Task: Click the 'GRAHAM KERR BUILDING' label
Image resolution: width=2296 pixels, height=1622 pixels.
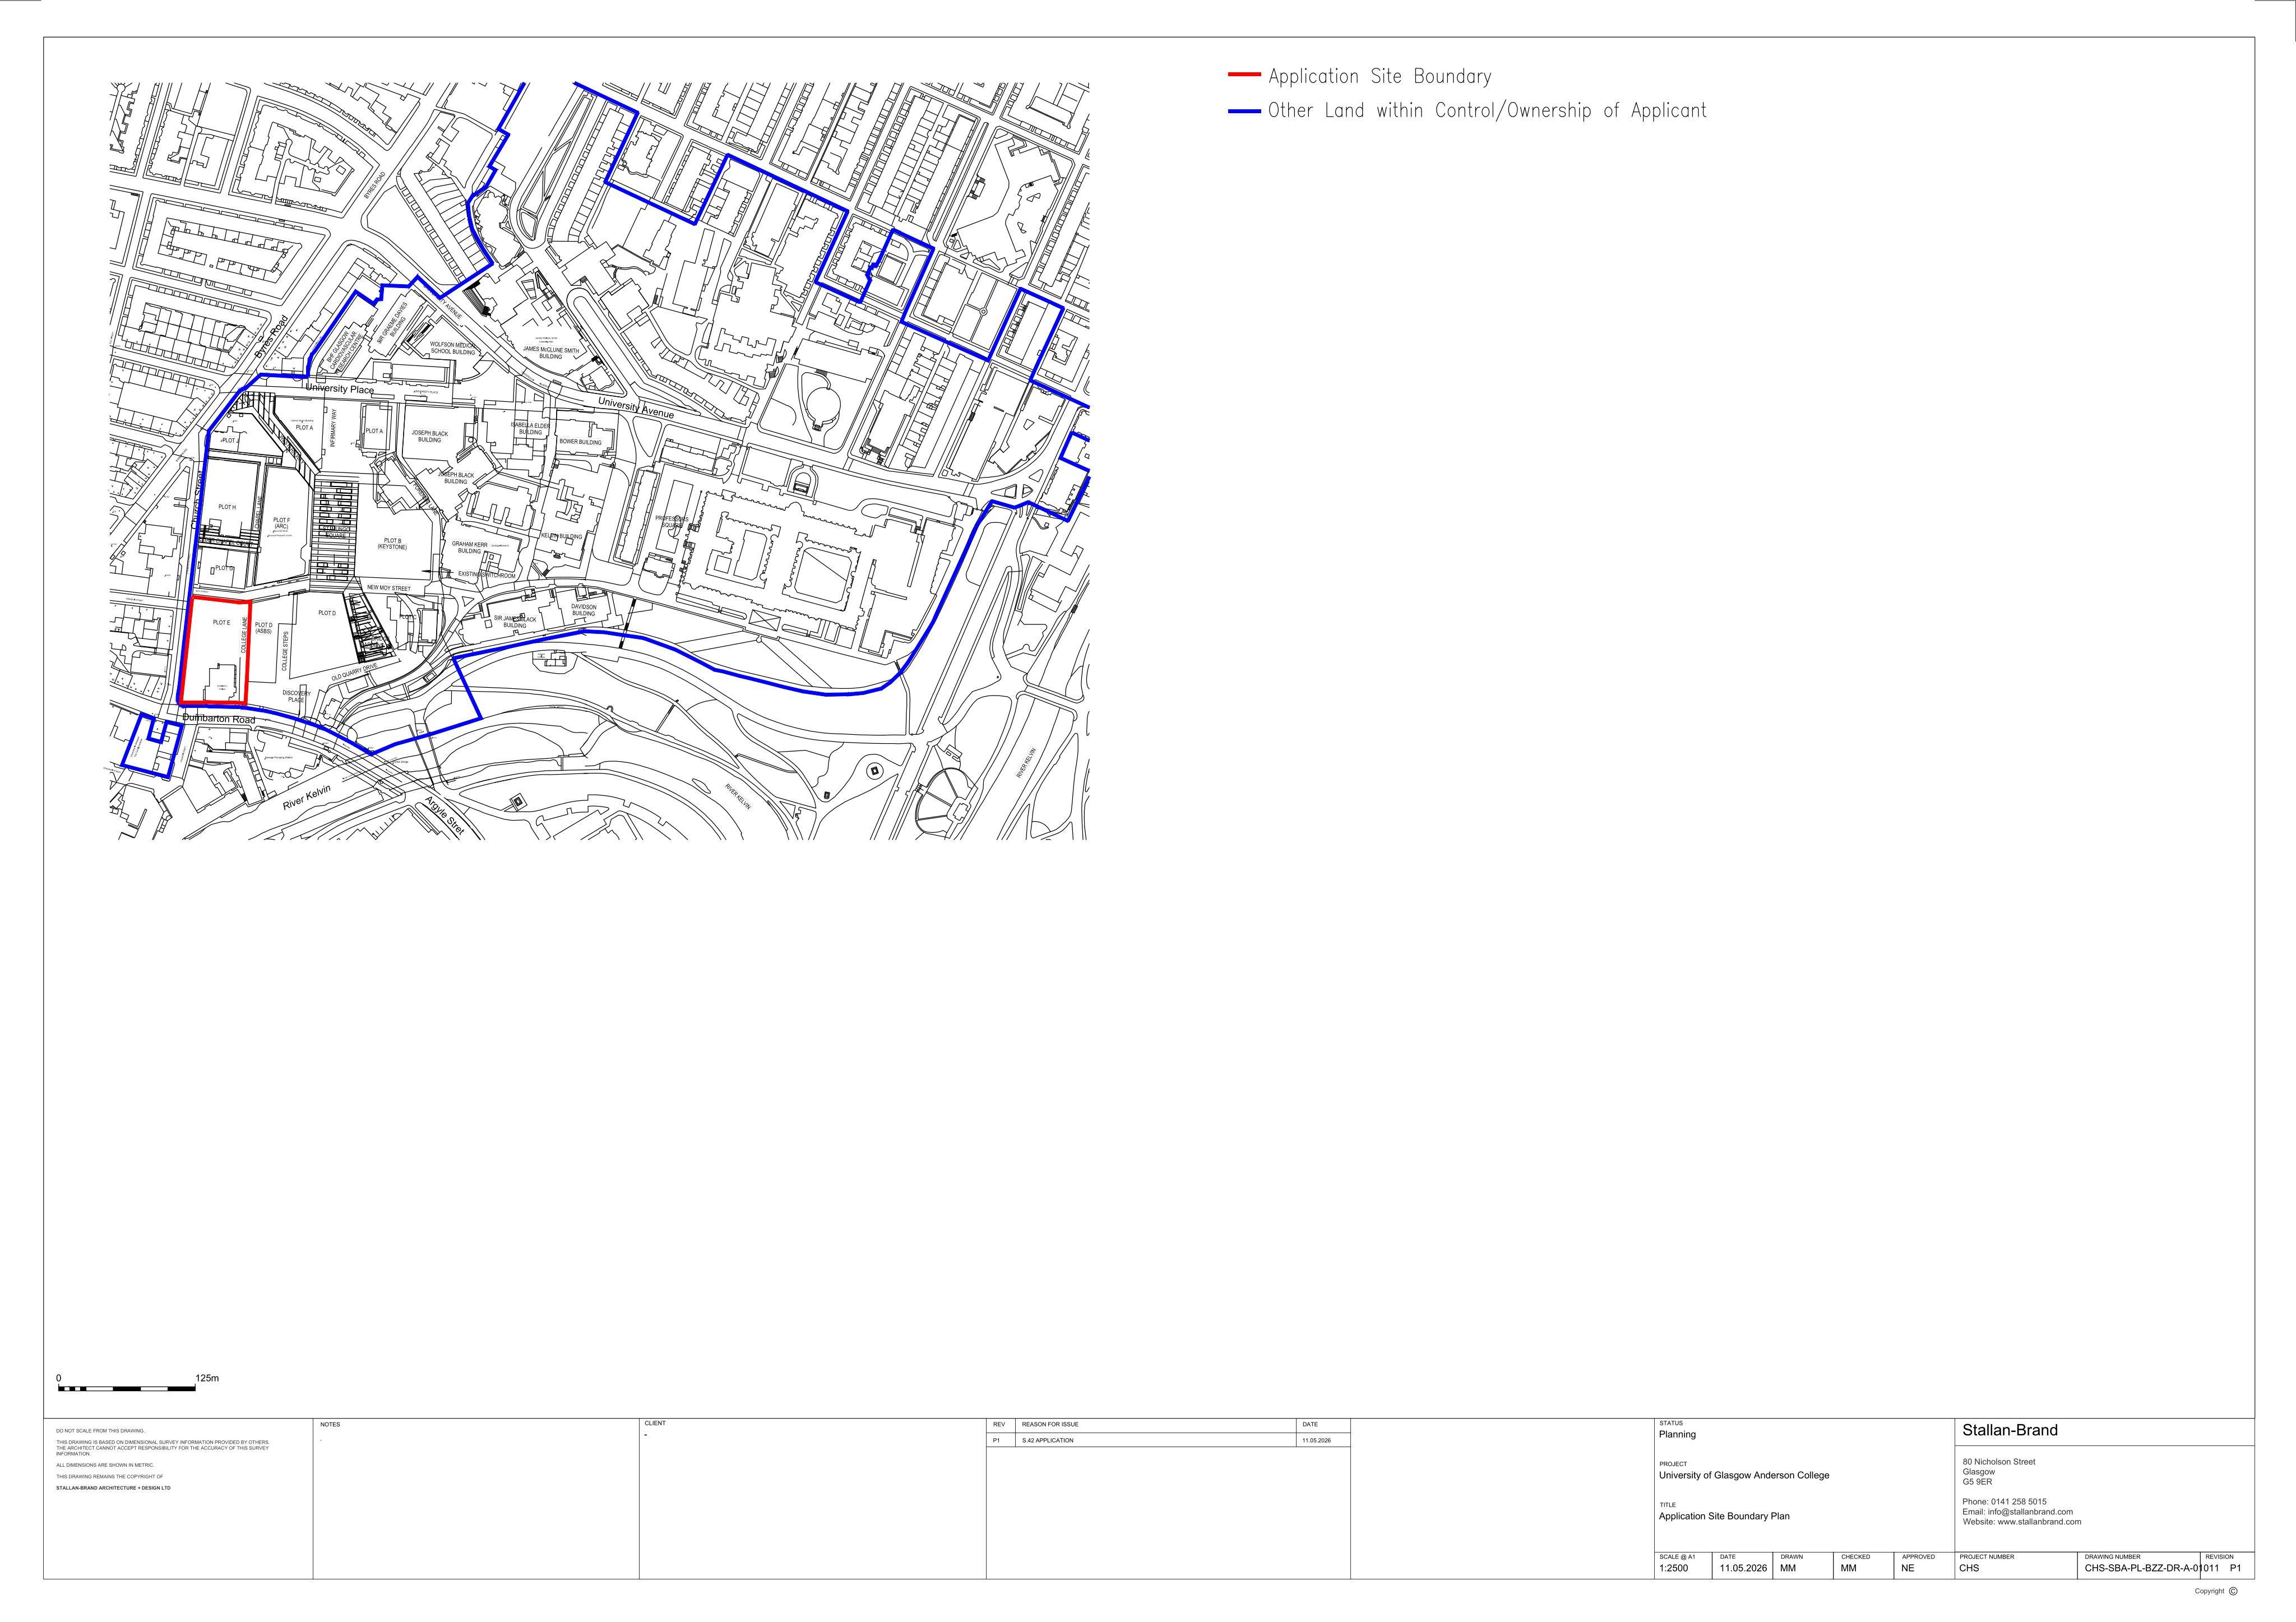Action: click(469, 547)
